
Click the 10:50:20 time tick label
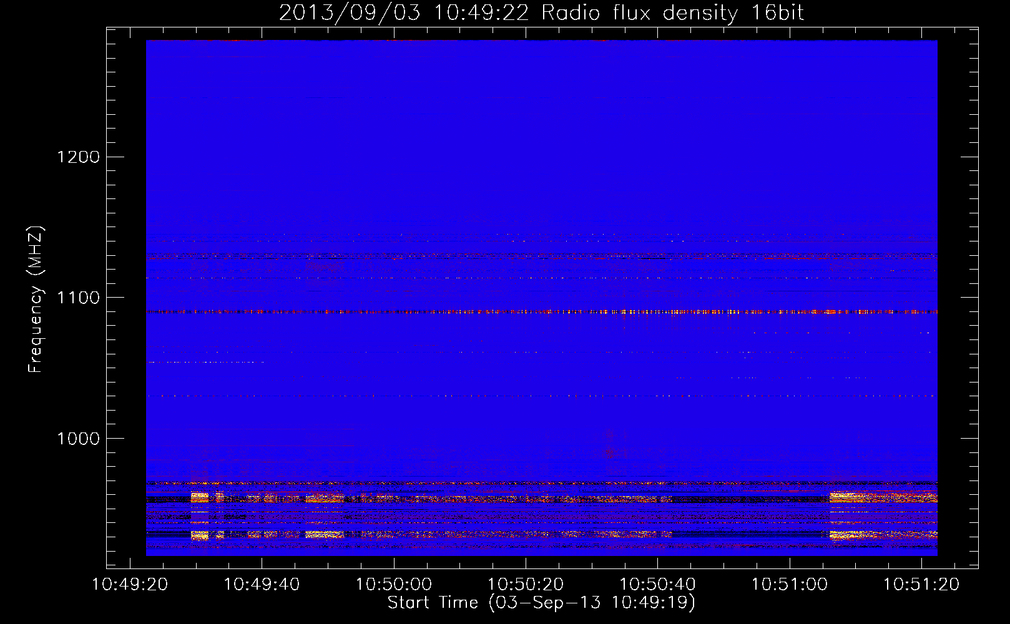pyautogui.click(x=525, y=585)
